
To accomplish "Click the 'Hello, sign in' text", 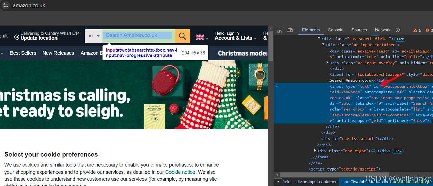I will [227, 33].
